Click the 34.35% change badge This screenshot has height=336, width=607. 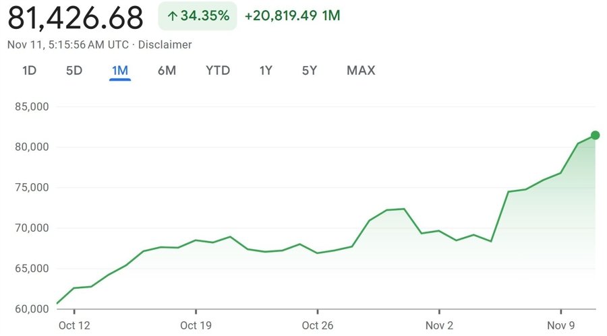[198, 16]
